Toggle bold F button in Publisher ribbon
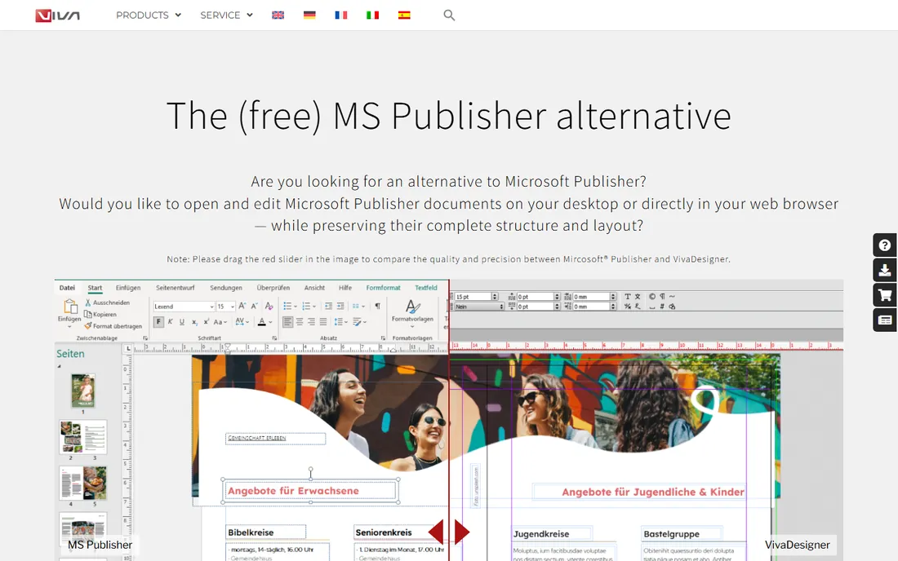The height and width of the screenshot is (561, 898). (158, 322)
